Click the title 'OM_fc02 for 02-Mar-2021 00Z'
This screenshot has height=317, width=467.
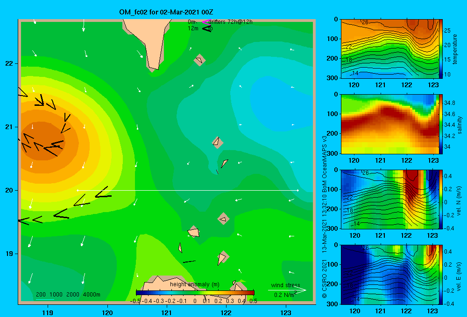click(x=166, y=12)
